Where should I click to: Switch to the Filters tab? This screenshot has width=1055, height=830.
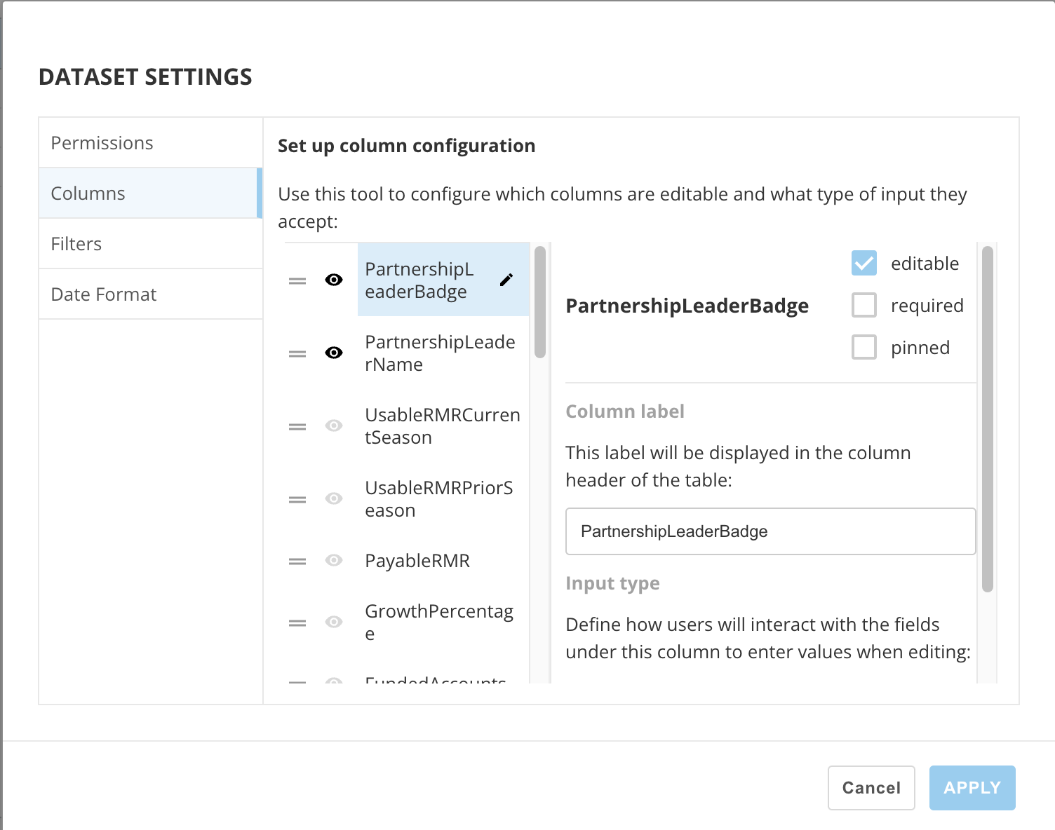[x=151, y=244]
